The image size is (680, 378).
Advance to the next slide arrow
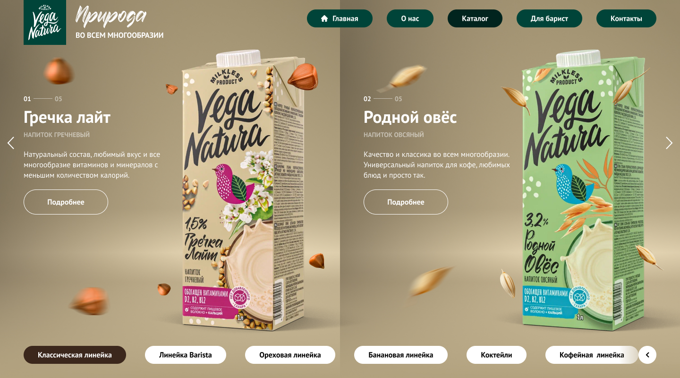click(x=669, y=143)
